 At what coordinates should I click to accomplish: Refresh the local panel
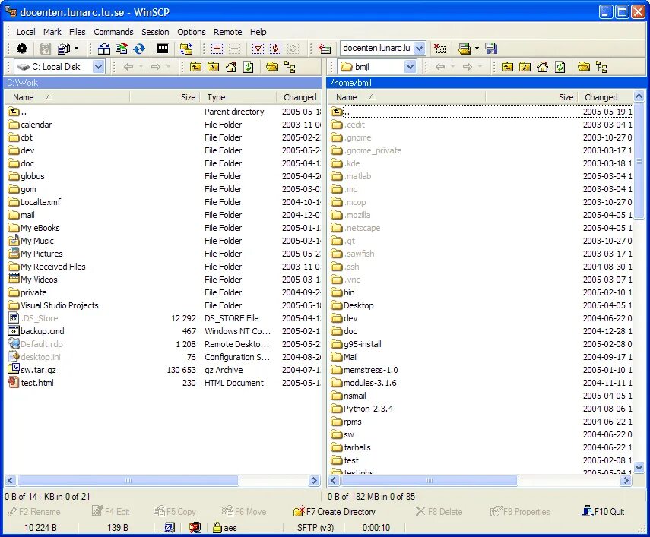249,67
